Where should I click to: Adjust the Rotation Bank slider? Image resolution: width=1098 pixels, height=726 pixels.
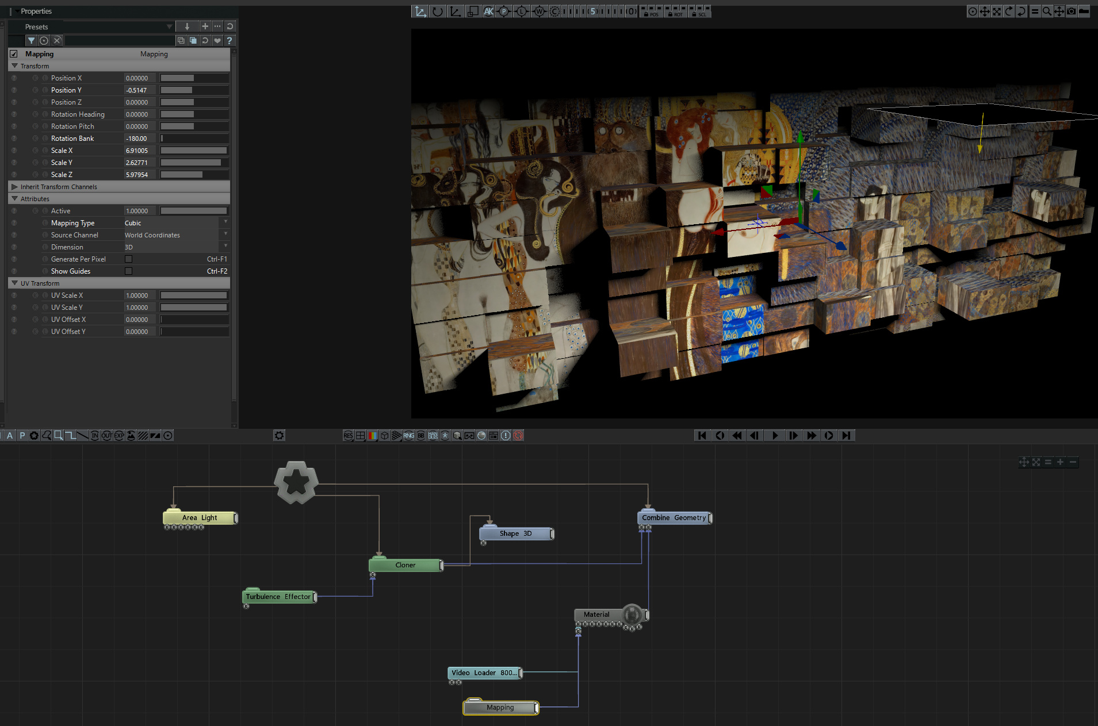point(194,139)
